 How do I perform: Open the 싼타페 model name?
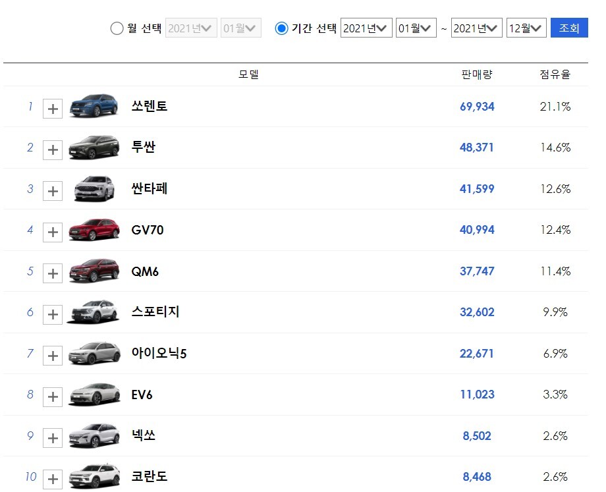pos(149,188)
